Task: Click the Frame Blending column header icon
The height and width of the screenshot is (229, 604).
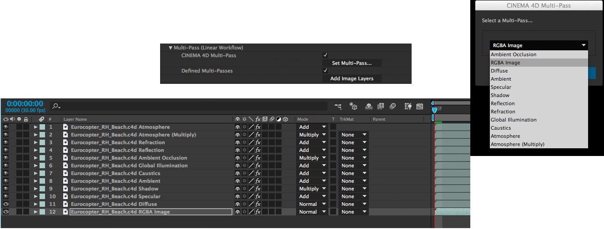Action: [265, 119]
